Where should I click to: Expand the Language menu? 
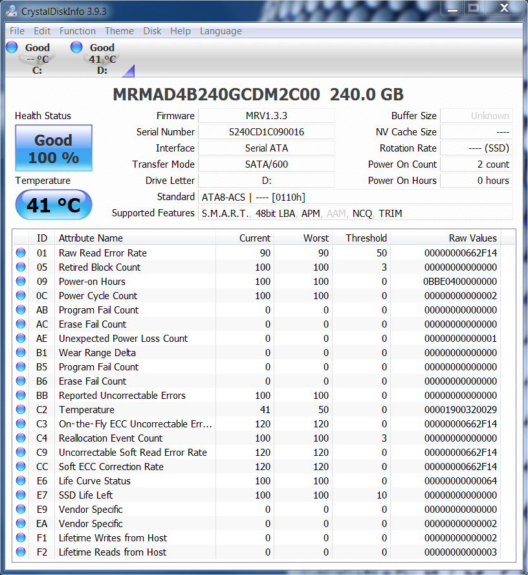pyautogui.click(x=221, y=31)
